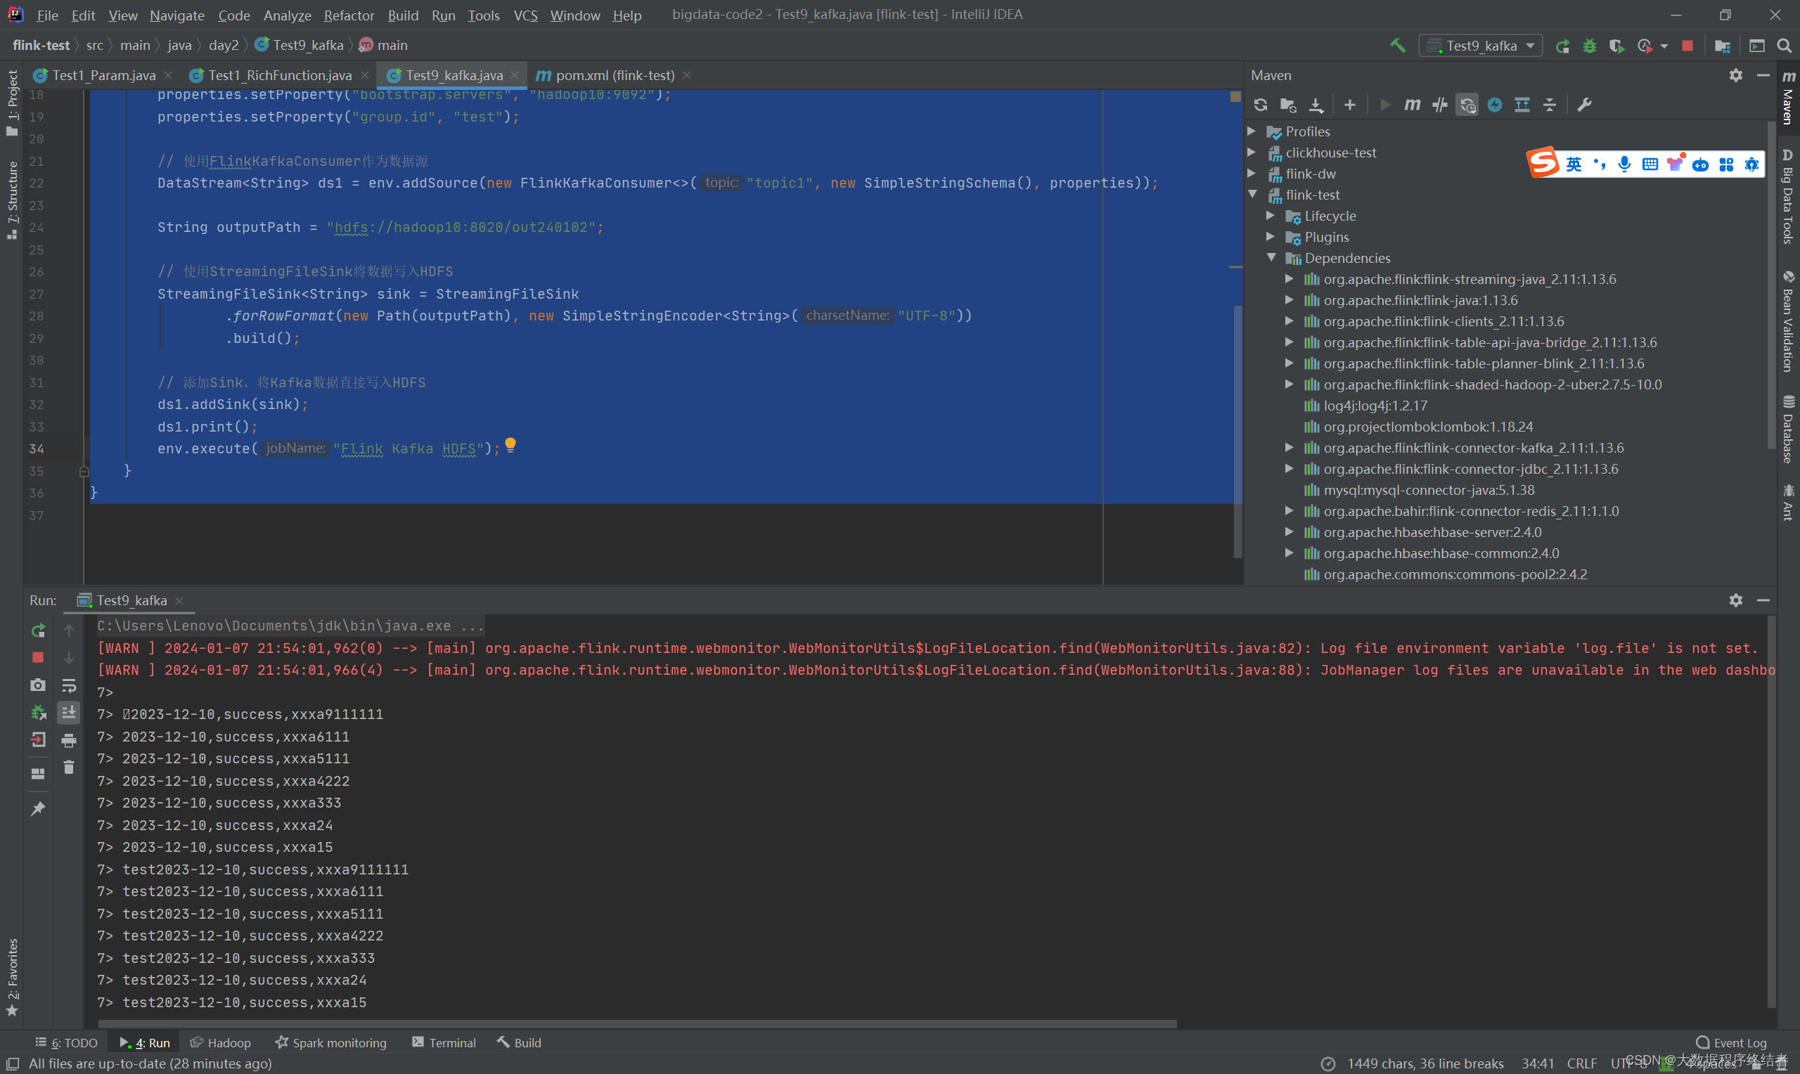This screenshot has width=1800, height=1074.
Task: Expand the flink-dw Maven project
Action: (1252, 173)
